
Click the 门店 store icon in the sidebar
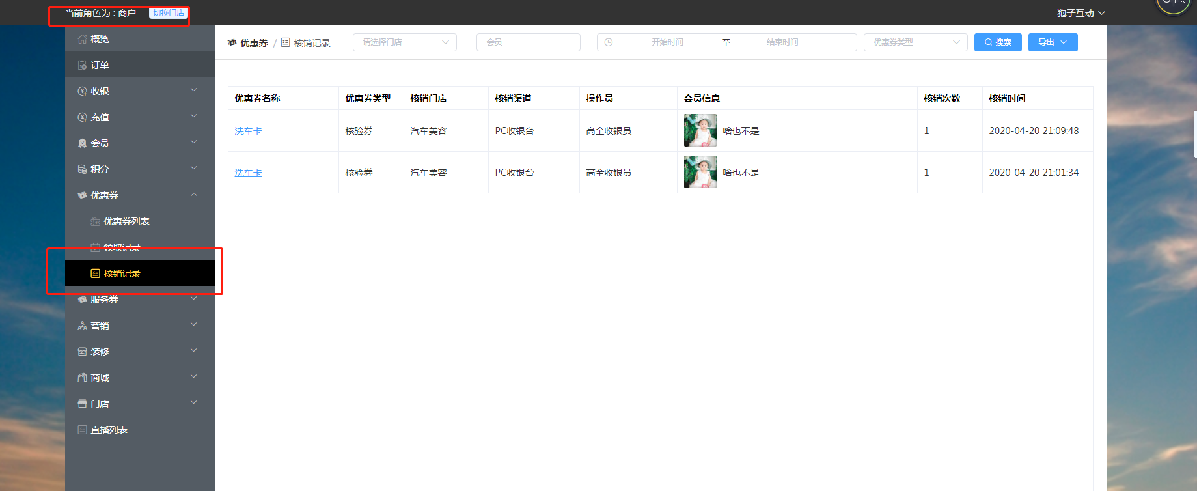coord(82,404)
